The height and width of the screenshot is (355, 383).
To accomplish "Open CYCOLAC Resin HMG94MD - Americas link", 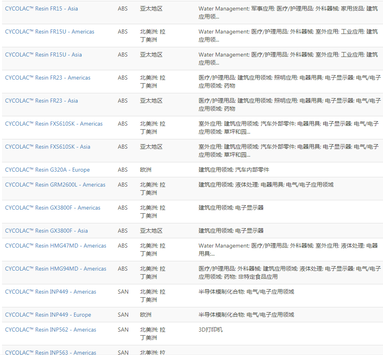I will (x=56, y=269).
